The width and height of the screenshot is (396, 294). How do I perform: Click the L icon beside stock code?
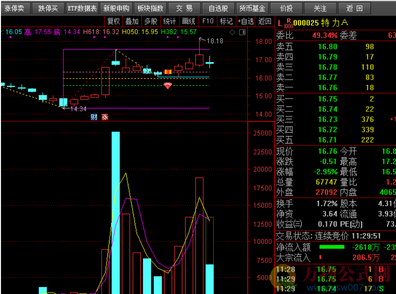pyautogui.click(x=280, y=23)
